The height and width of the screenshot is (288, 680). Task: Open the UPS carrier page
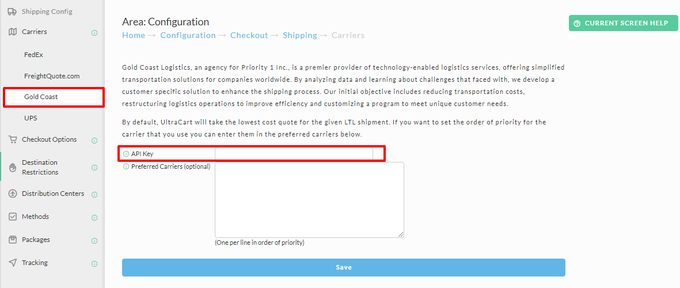(x=31, y=118)
